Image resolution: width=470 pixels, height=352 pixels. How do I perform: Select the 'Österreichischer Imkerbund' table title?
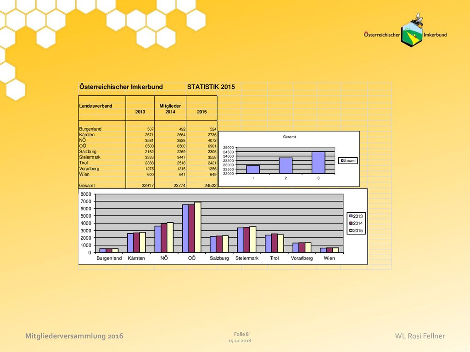point(121,87)
